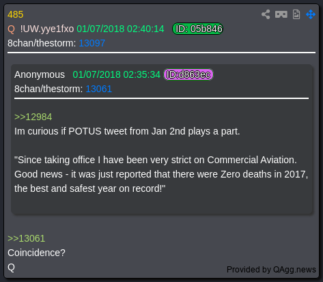Click timestamp 01/07/2018 02:40:14
The height and width of the screenshot is (282, 323).
click(120, 29)
